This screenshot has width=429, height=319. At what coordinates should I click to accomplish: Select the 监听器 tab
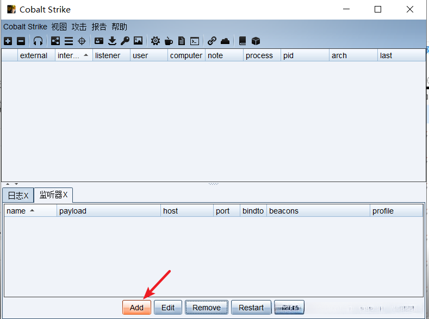[x=53, y=195]
